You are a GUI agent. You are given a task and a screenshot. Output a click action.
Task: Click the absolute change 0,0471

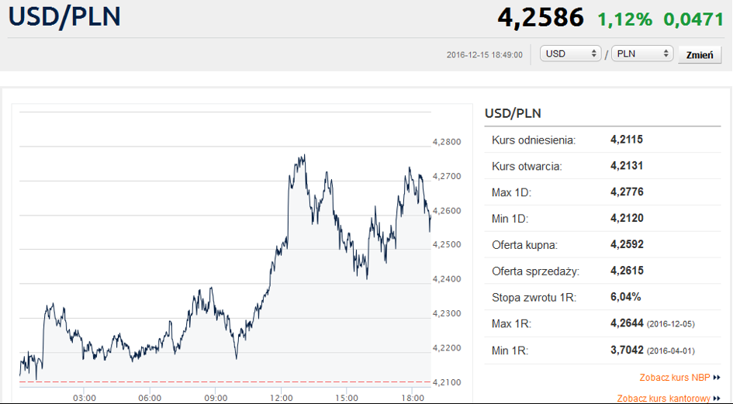coord(693,19)
